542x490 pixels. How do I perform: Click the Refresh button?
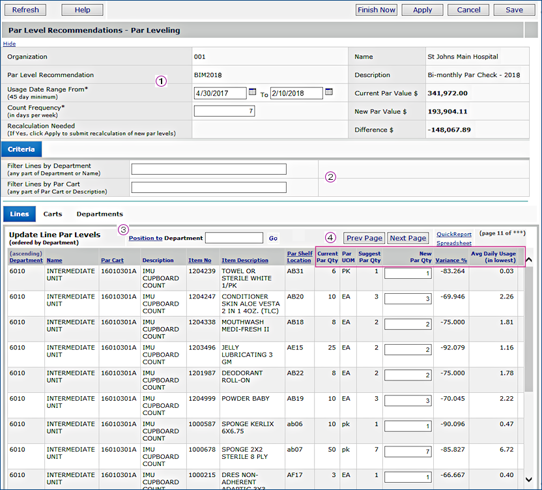[x=25, y=10]
